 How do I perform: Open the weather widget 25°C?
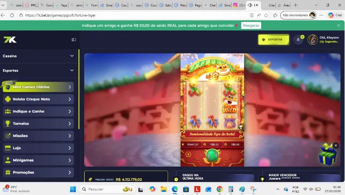(x=16, y=189)
